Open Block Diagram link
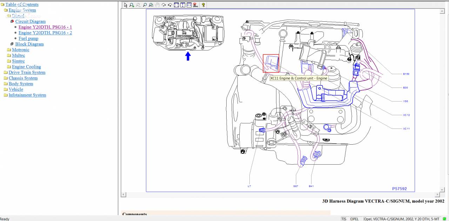The height and width of the screenshot is (221, 449). click(x=29, y=44)
